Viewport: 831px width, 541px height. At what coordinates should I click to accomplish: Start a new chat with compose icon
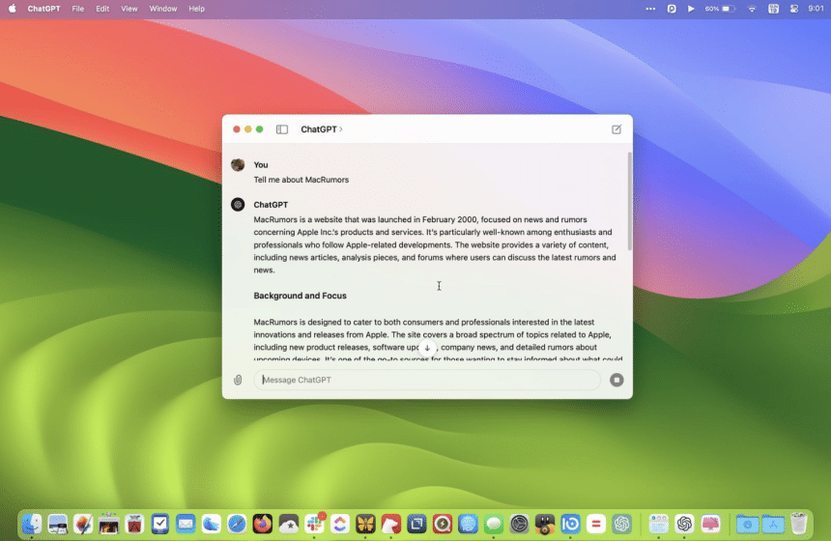click(616, 129)
